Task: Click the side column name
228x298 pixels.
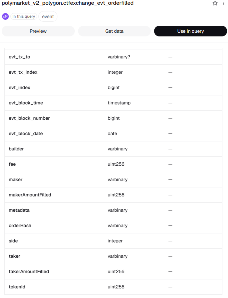Action: (13, 241)
